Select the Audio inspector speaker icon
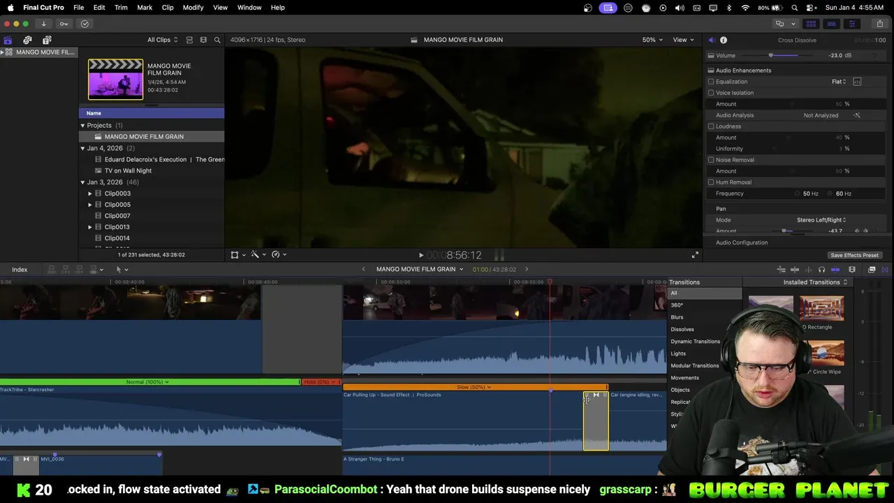Screen dimensions: 894x503 point(711,40)
